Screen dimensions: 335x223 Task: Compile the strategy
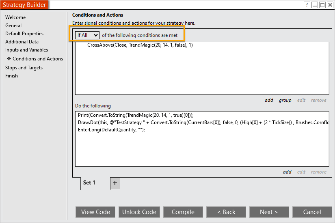[183, 212]
